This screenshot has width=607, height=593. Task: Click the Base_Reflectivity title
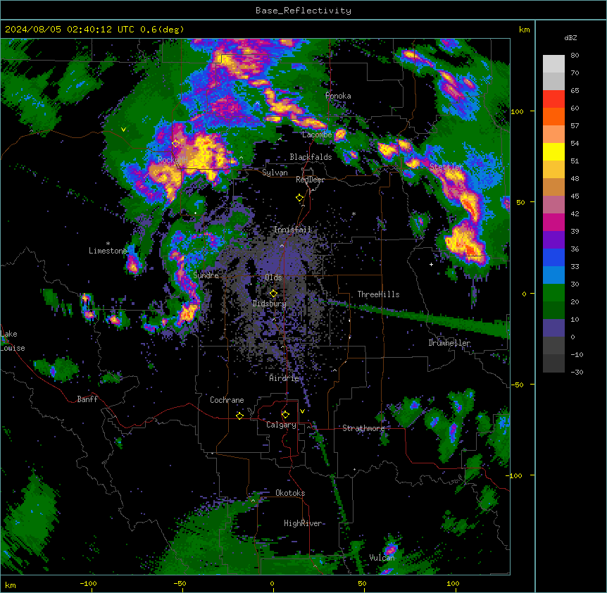pos(303,11)
